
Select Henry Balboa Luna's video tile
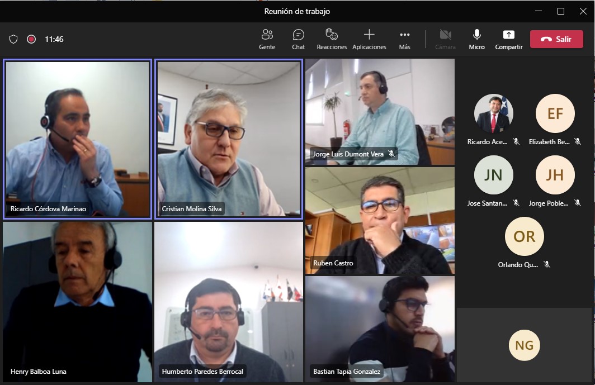click(77, 302)
